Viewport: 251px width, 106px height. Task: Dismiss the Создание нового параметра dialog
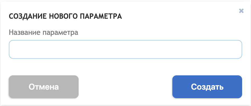coord(241,11)
